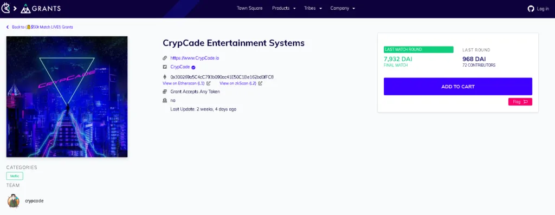Expand the Company dropdown menu
This screenshot has height=215, width=555.
[343, 8]
